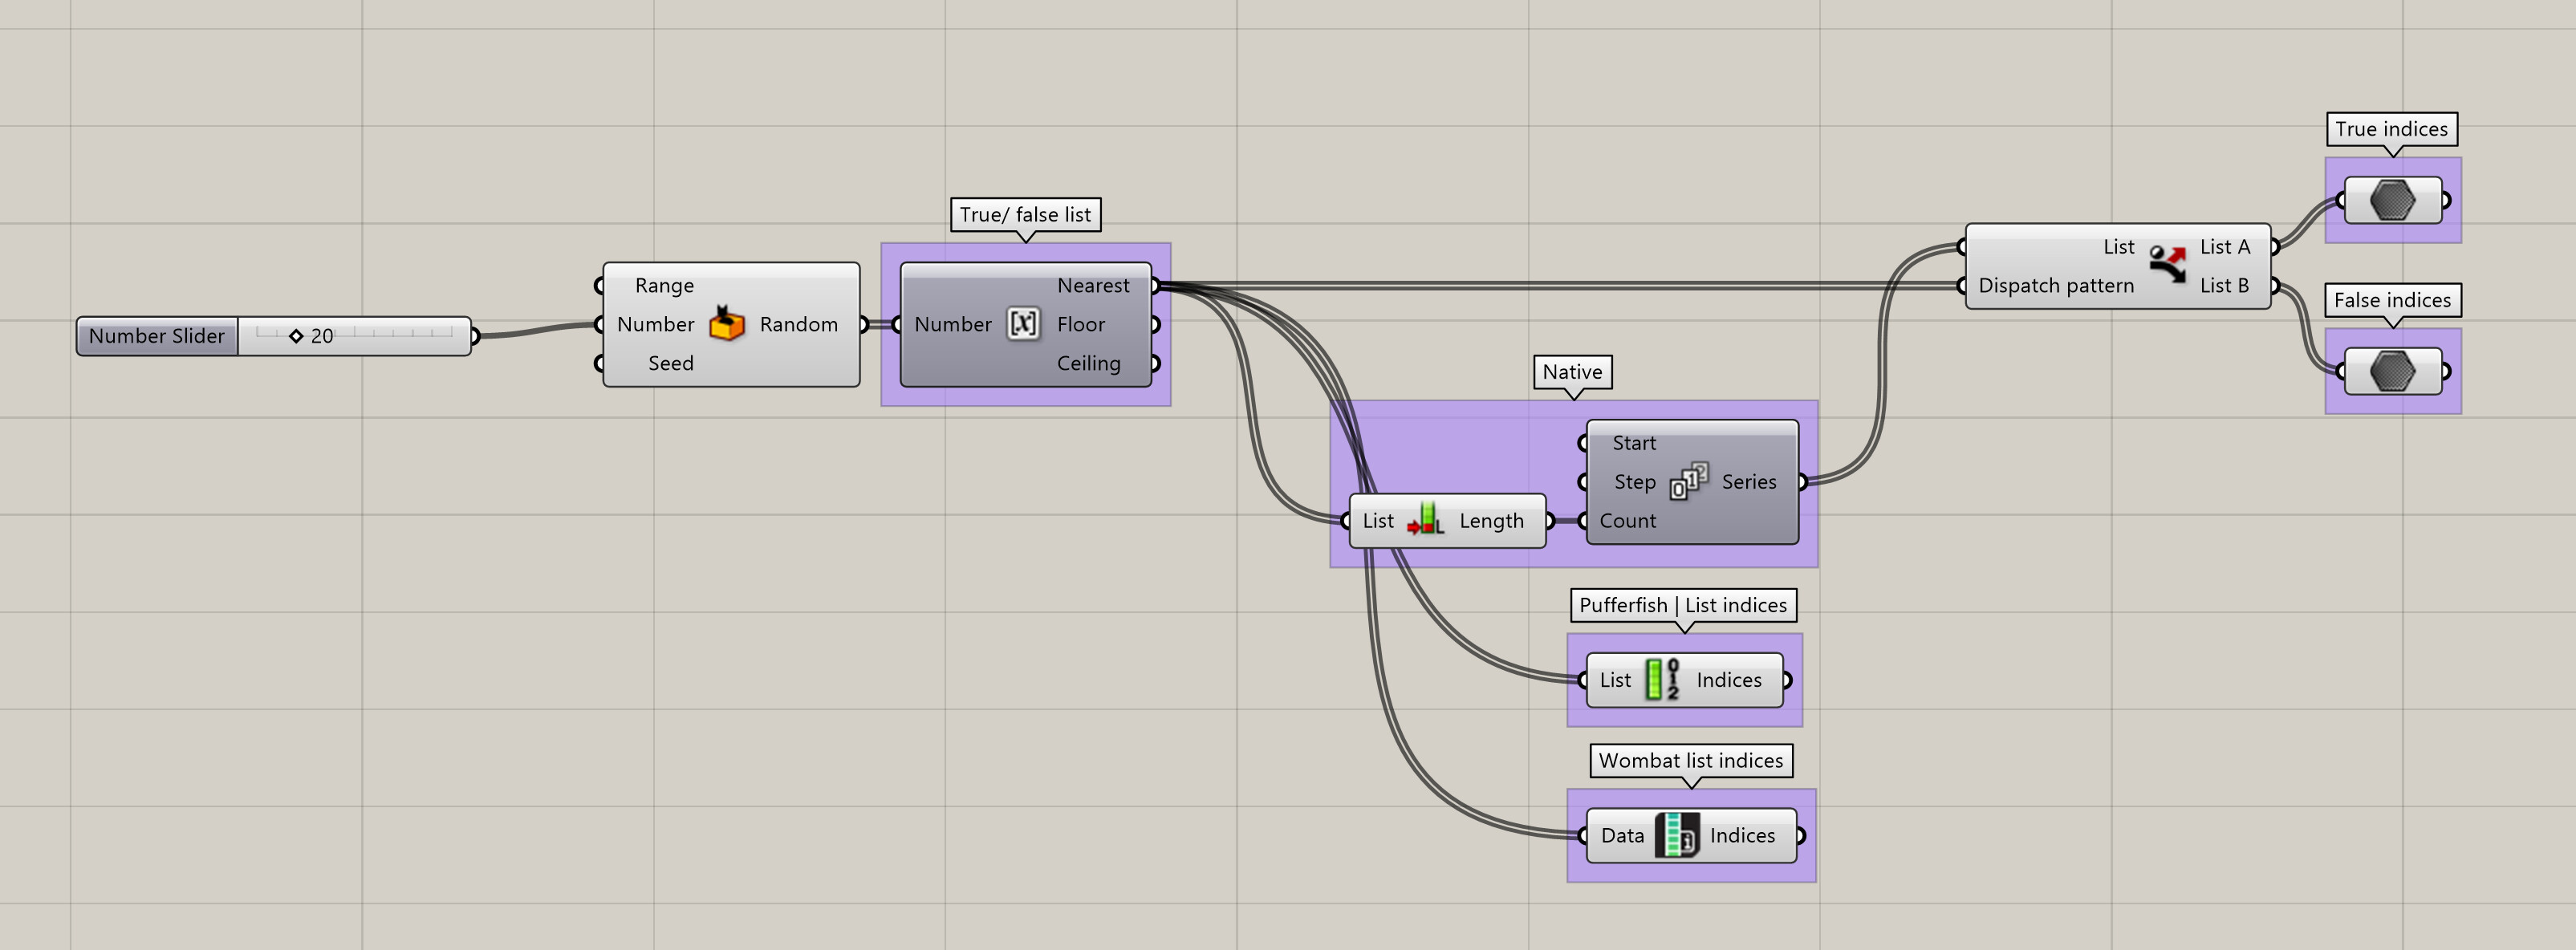Click the Range input of the Random component

tap(600, 285)
